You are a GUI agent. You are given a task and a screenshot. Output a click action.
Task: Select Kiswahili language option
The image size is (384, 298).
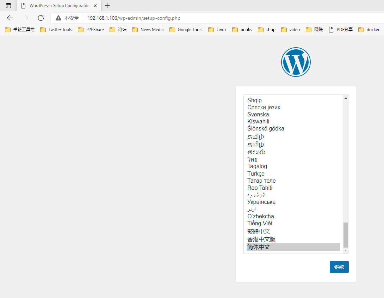[293, 122]
